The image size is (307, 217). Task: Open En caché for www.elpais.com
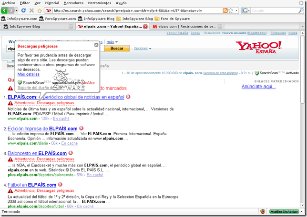61,118
